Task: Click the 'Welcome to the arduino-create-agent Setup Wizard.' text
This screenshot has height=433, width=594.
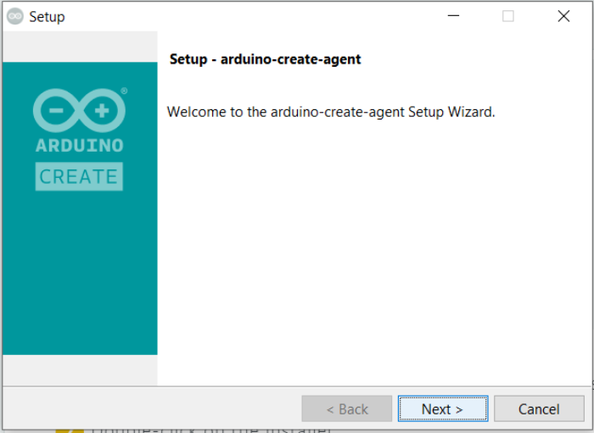Action: click(x=331, y=113)
